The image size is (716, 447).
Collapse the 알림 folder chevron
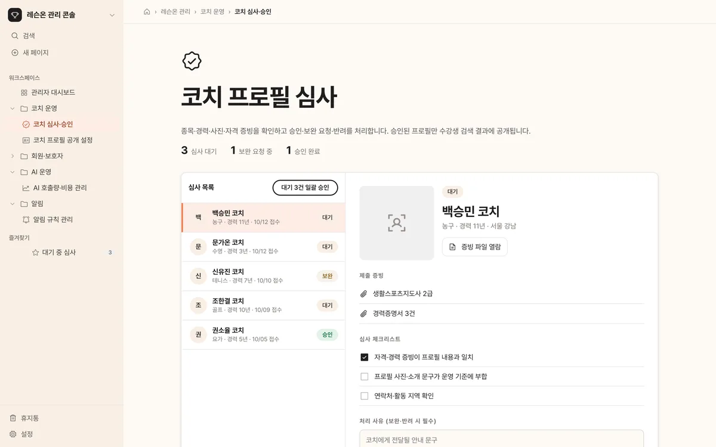[x=13, y=204]
